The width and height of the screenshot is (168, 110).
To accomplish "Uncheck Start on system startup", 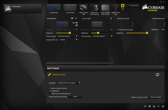I will (x=50, y=88).
